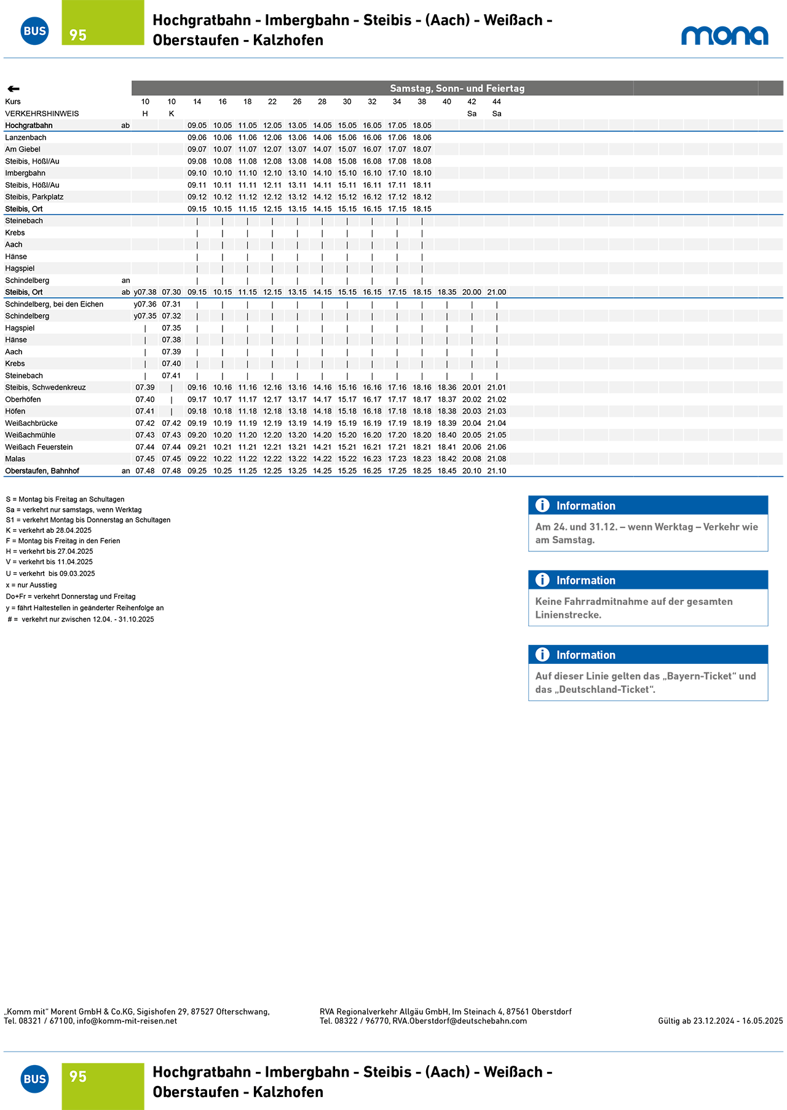Click the y07.38 time at Steibis, Ort
This screenshot has width=787, height=1110.
tap(145, 292)
